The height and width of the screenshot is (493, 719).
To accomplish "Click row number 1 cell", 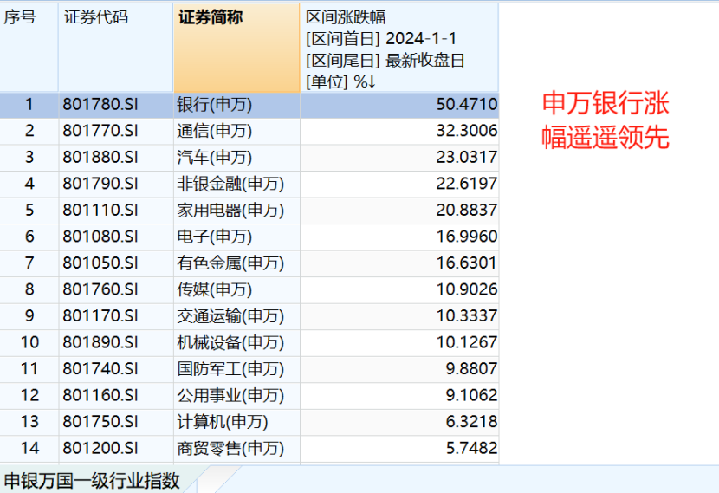I will pos(29,105).
